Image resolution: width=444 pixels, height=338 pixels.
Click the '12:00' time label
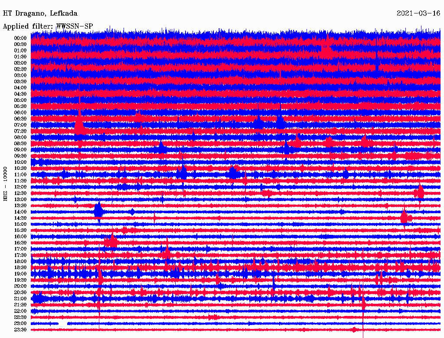[x=20, y=187]
